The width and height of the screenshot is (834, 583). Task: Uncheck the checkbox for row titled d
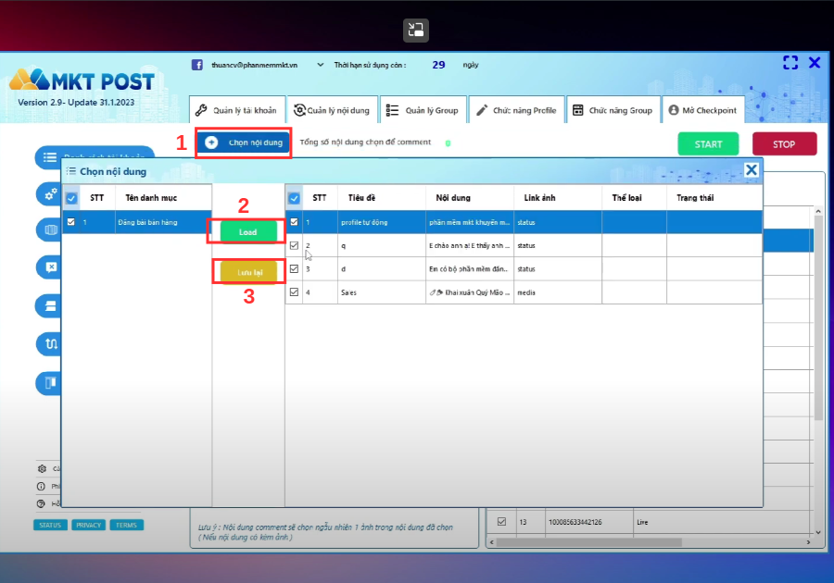click(294, 268)
